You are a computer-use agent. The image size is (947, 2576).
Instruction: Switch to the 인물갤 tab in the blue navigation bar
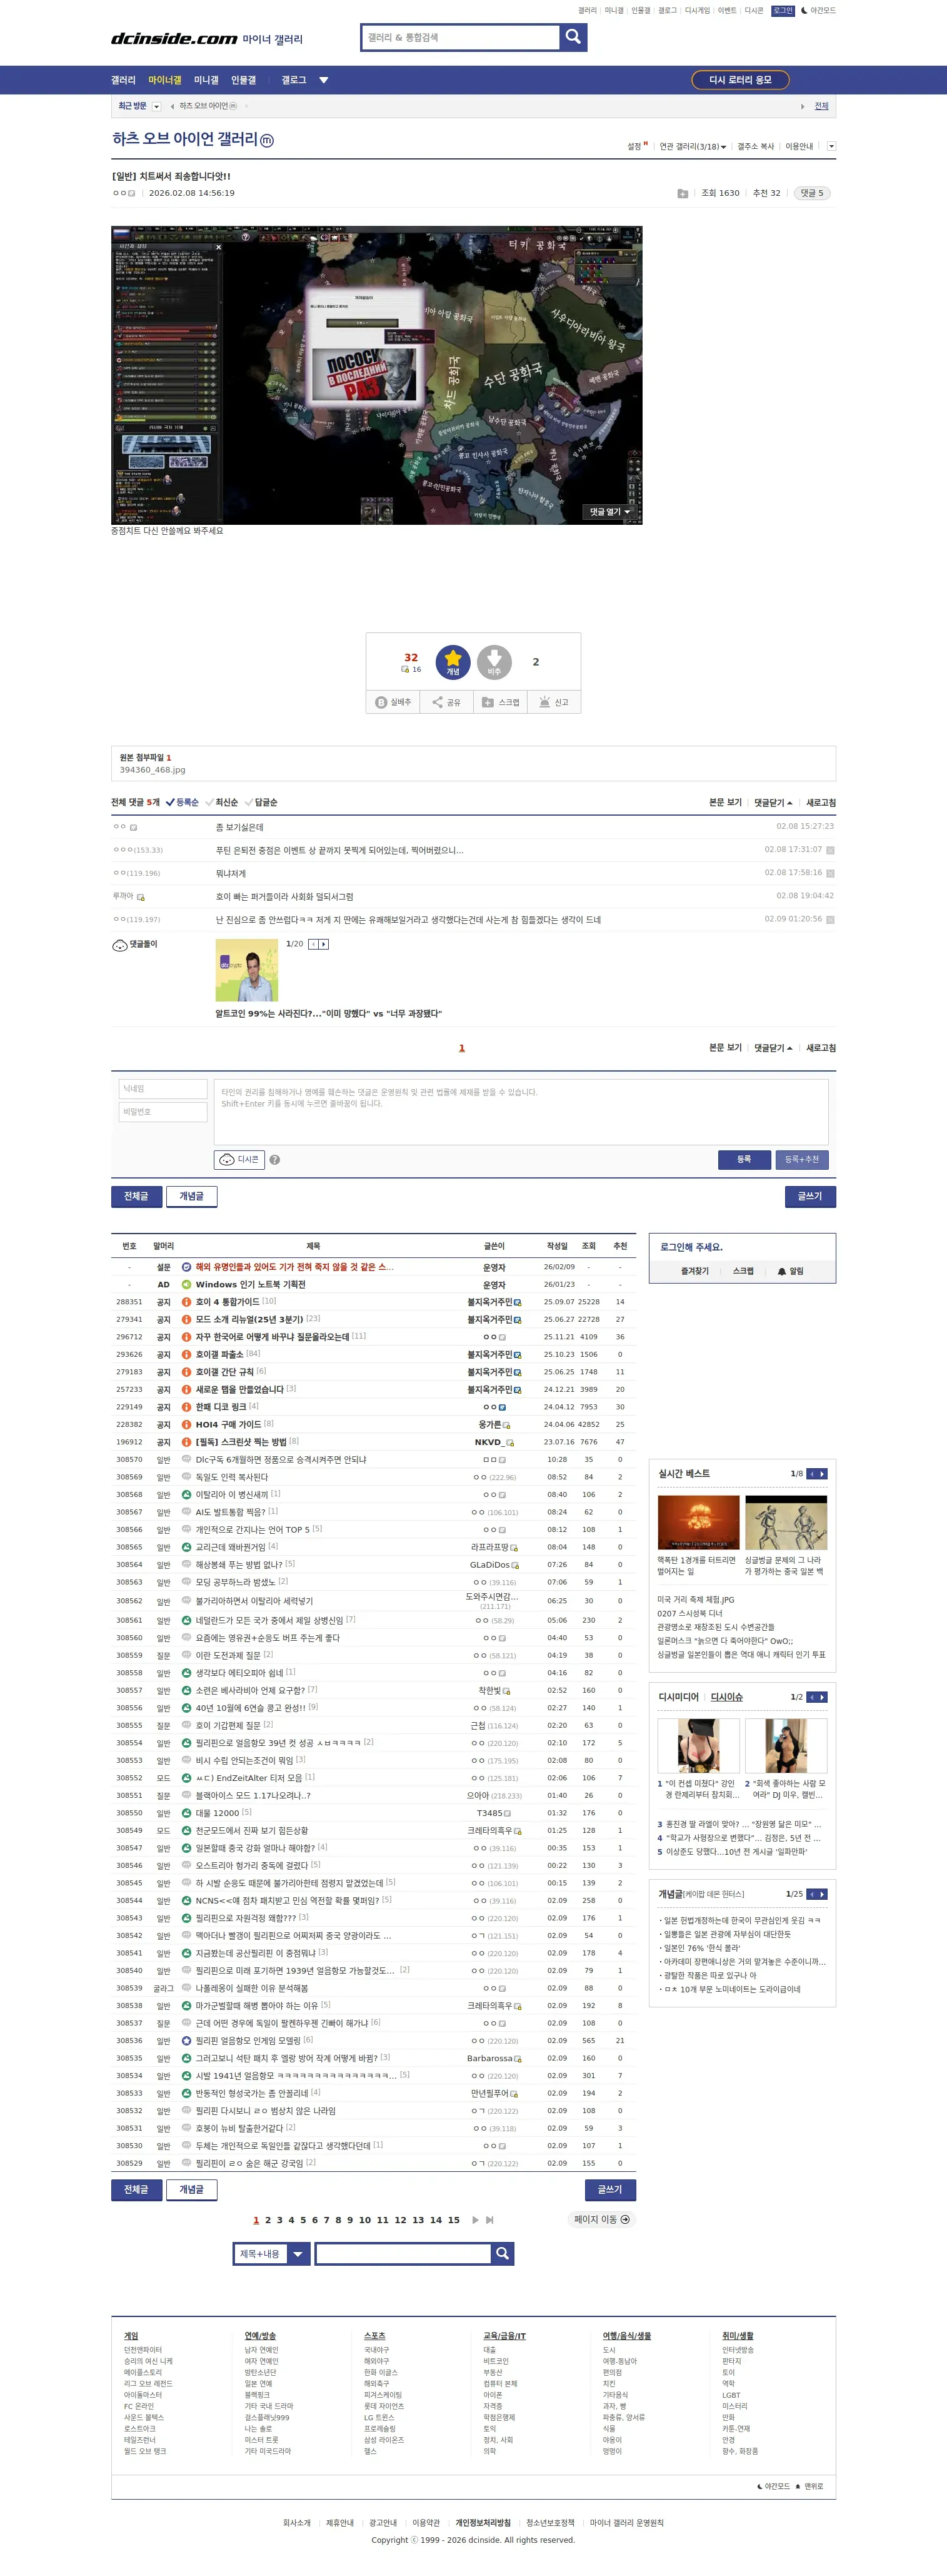point(244,80)
